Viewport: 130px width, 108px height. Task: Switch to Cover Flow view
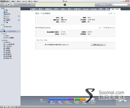106,4
